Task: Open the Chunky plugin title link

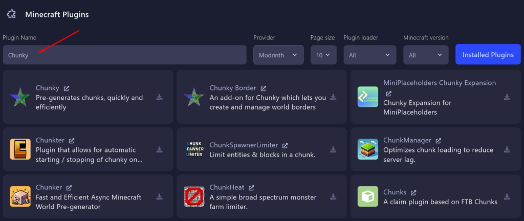Action: tap(47, 88)
